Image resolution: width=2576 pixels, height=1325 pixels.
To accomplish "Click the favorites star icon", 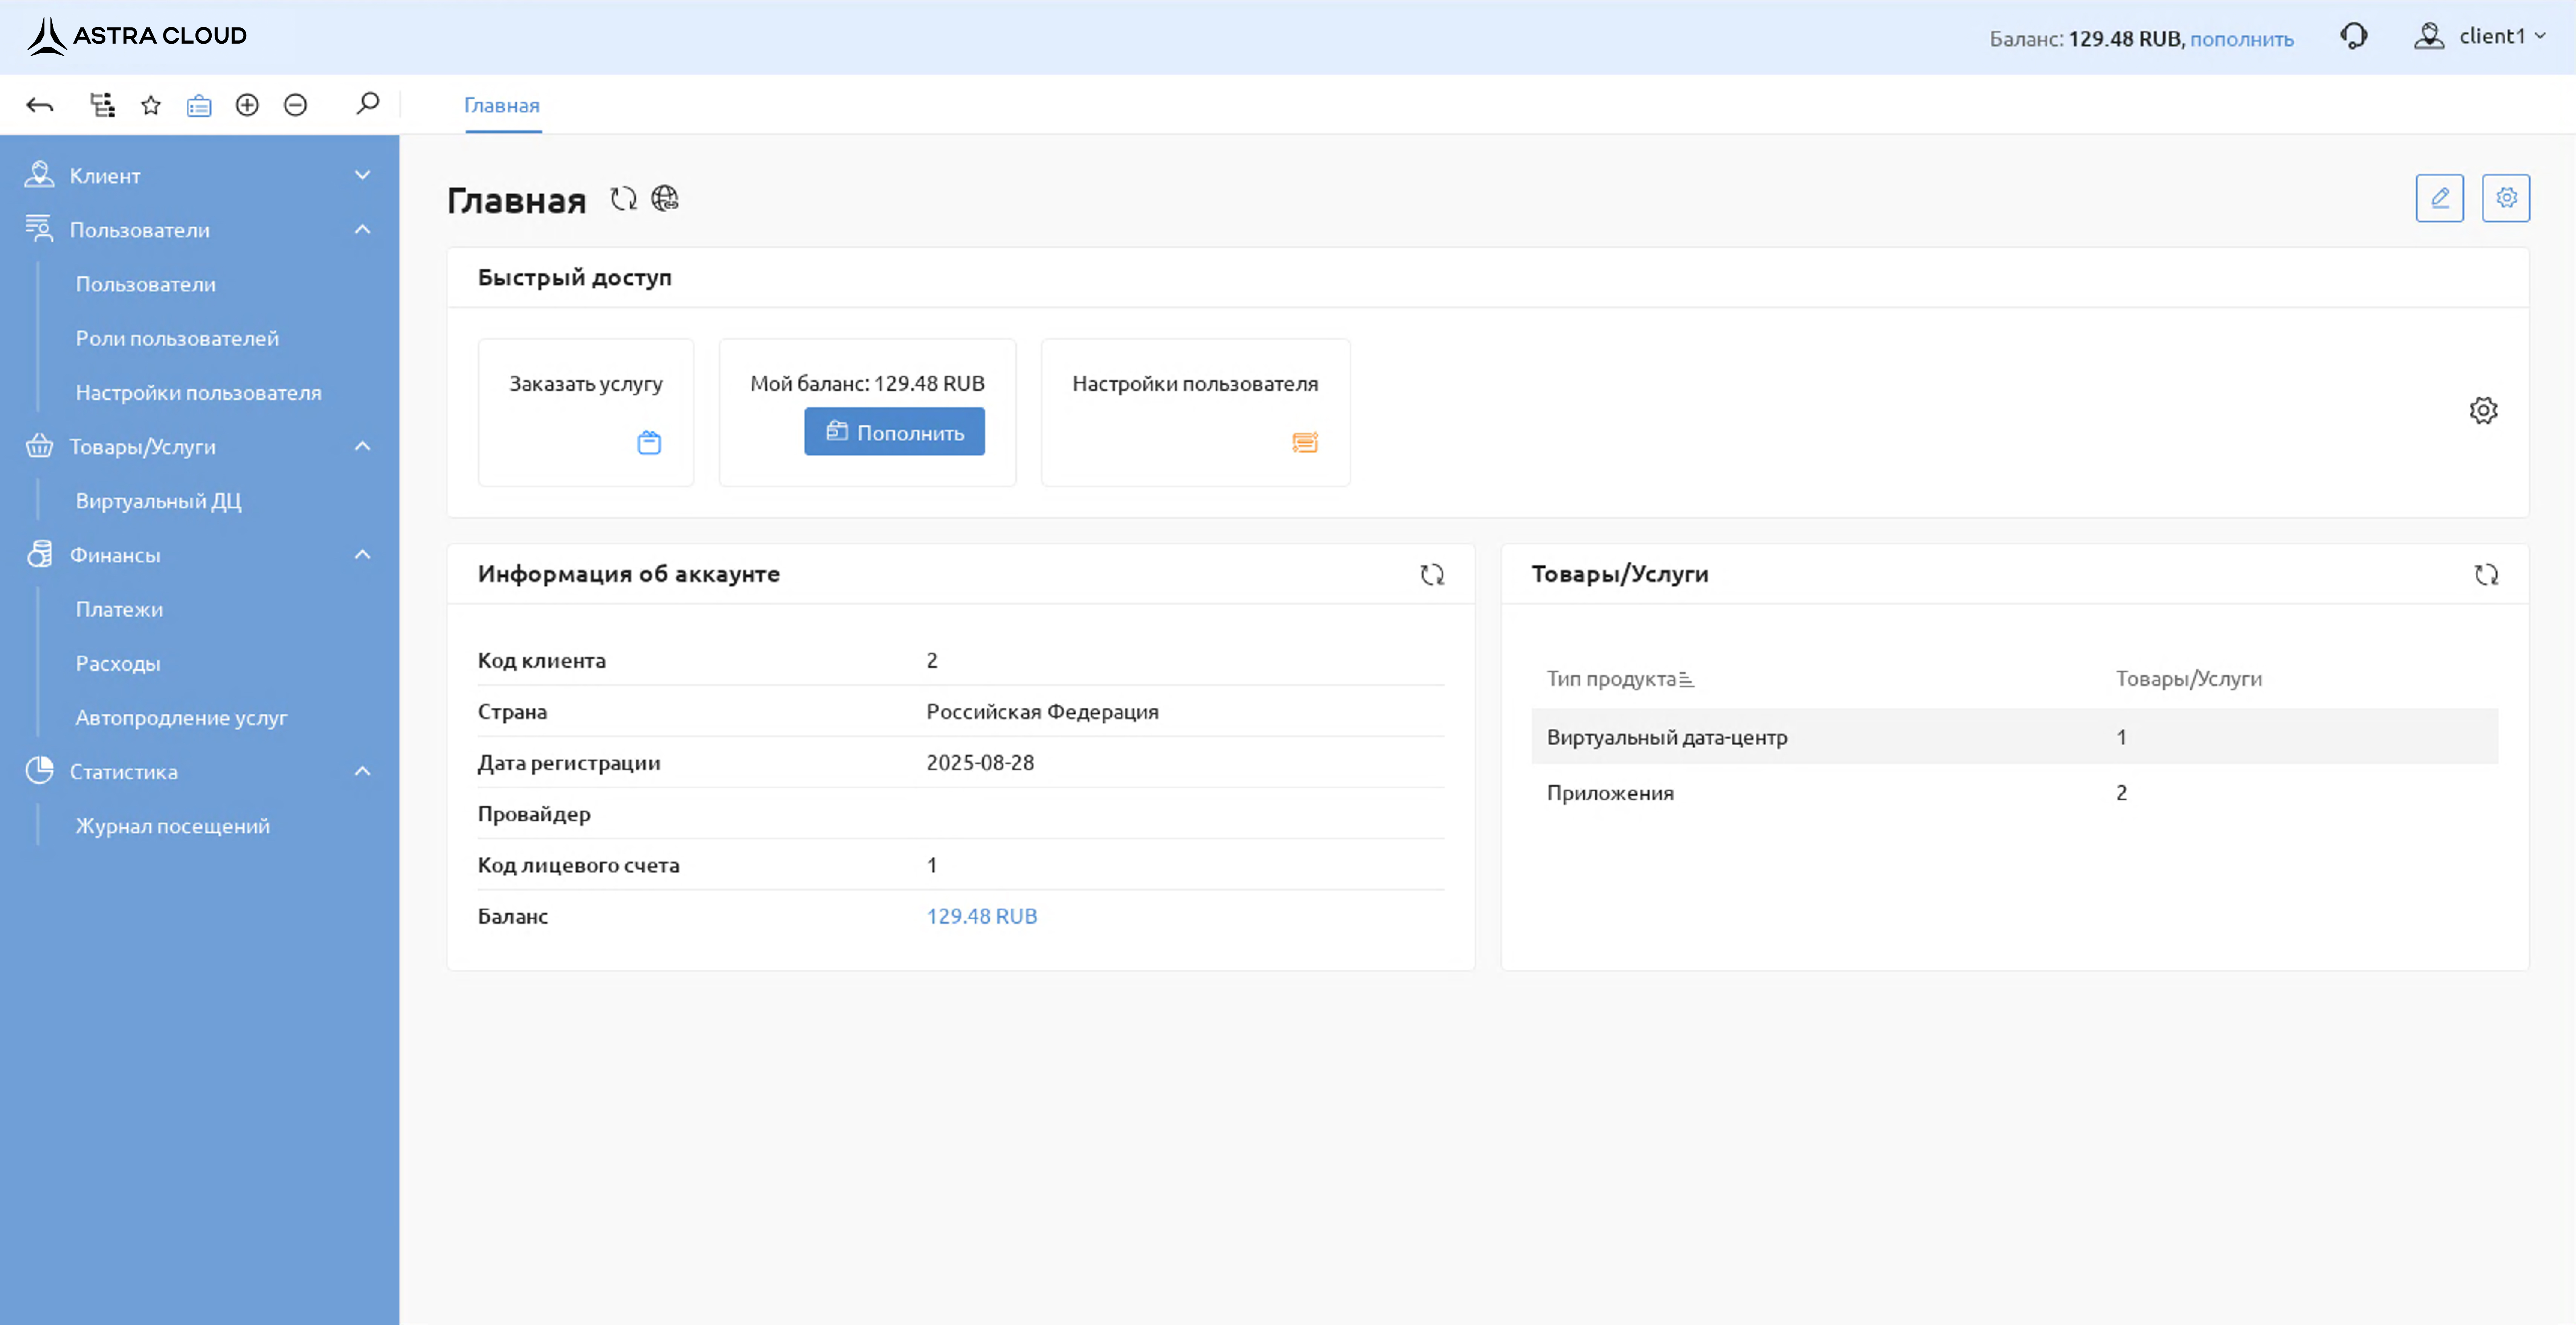I will 151,105.
